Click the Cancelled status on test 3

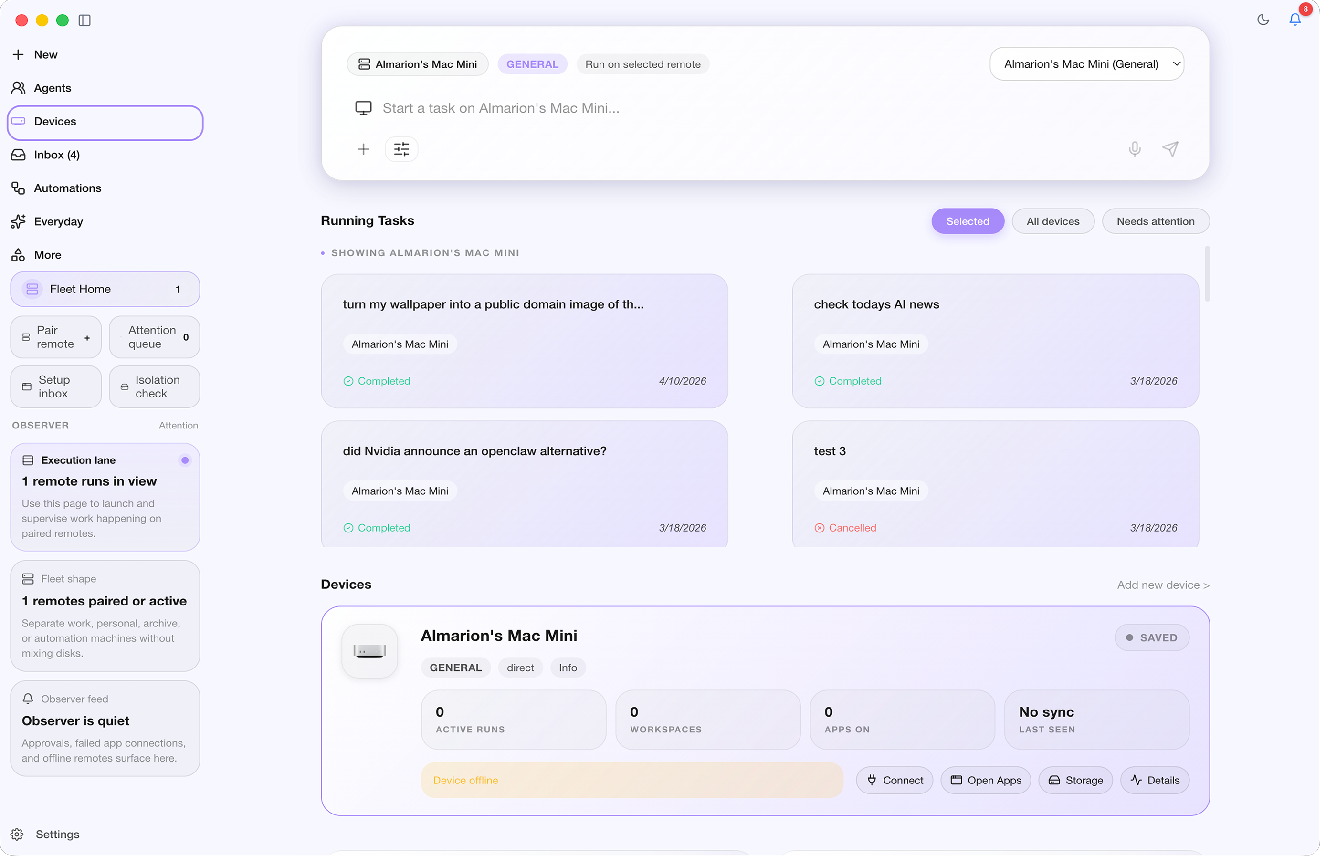click(845, 528)
